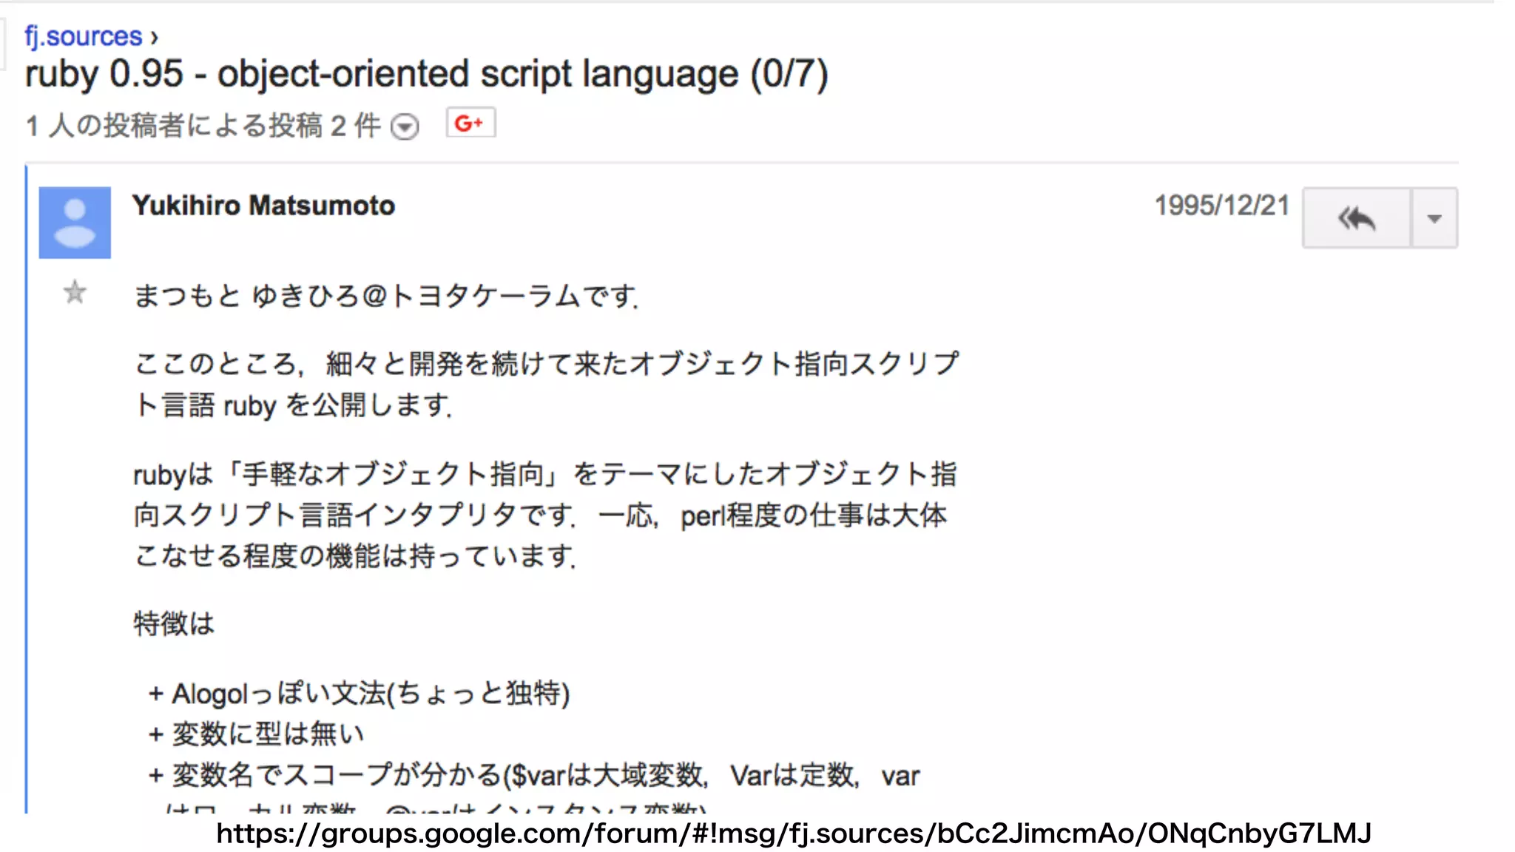Click the blue selected-message vertical bar
This screenshot has height=852, width=1515.
[27, 488]
